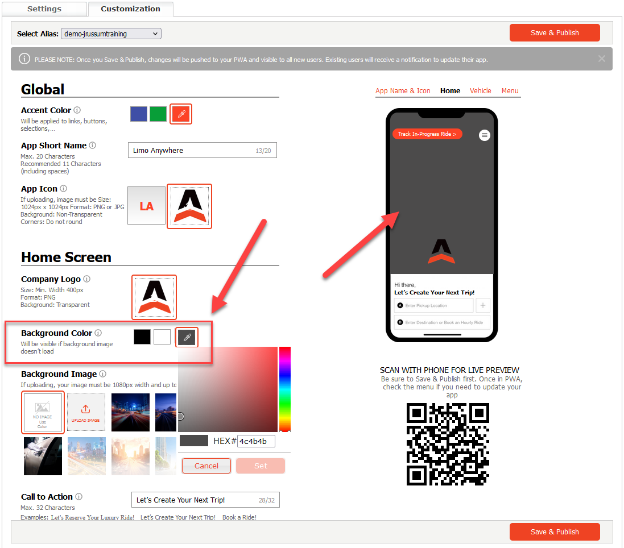Click the Accent Color eyedropper icon

pyautogui.click(x=181, y=114)
